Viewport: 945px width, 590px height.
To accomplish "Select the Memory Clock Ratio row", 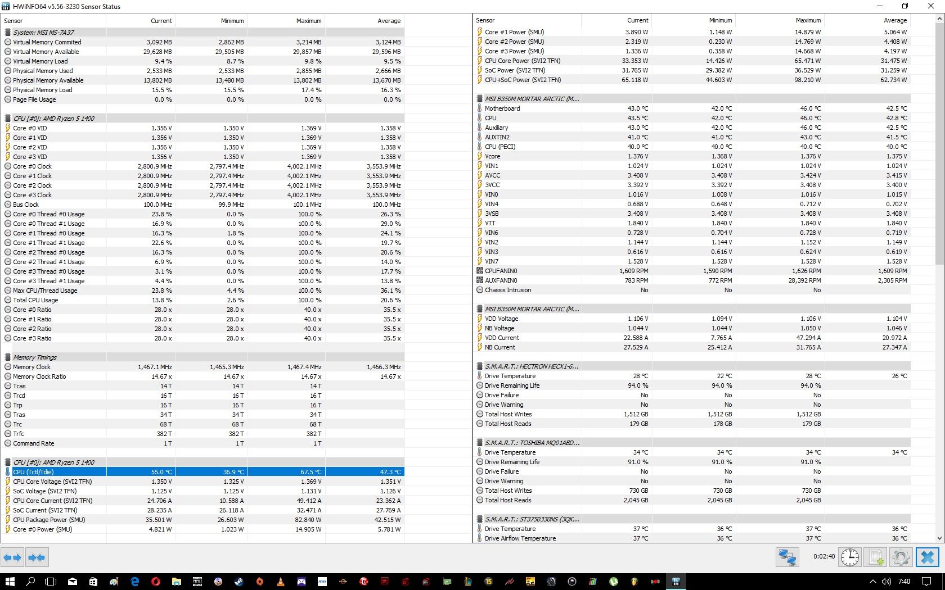I will pos(202,376).
